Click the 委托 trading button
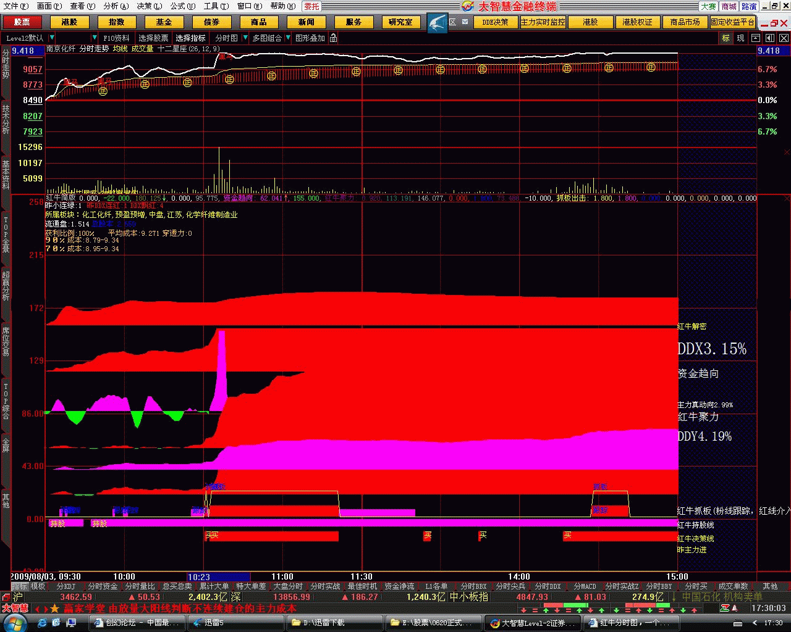 (x=312, y=6)
